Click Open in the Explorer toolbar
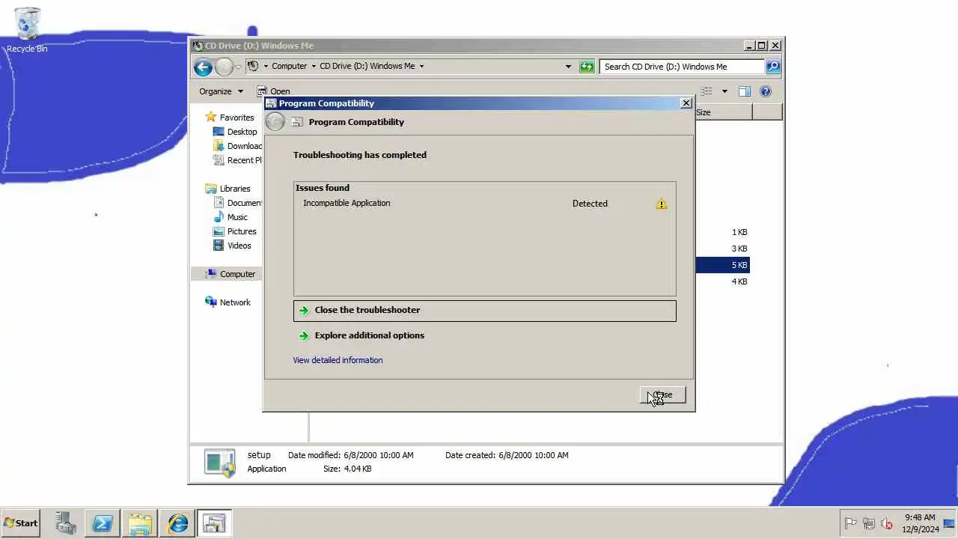This screenshot has width=958, height=539. pos(274,91)
